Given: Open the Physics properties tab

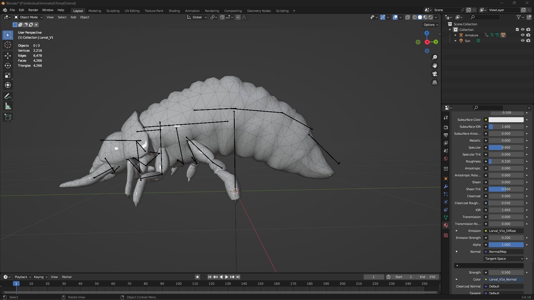Looking at the screenshot, I should (446, 202).
